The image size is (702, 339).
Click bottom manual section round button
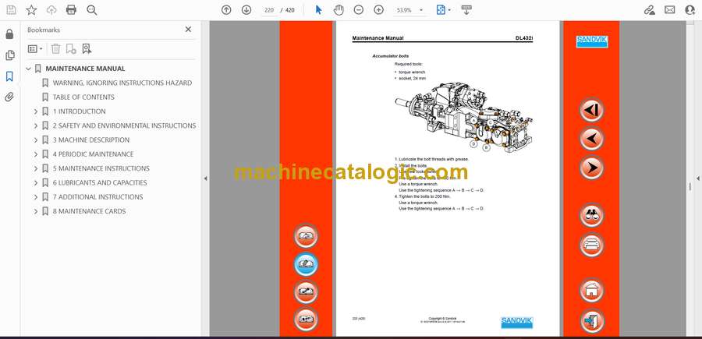[x=307, y=320]
